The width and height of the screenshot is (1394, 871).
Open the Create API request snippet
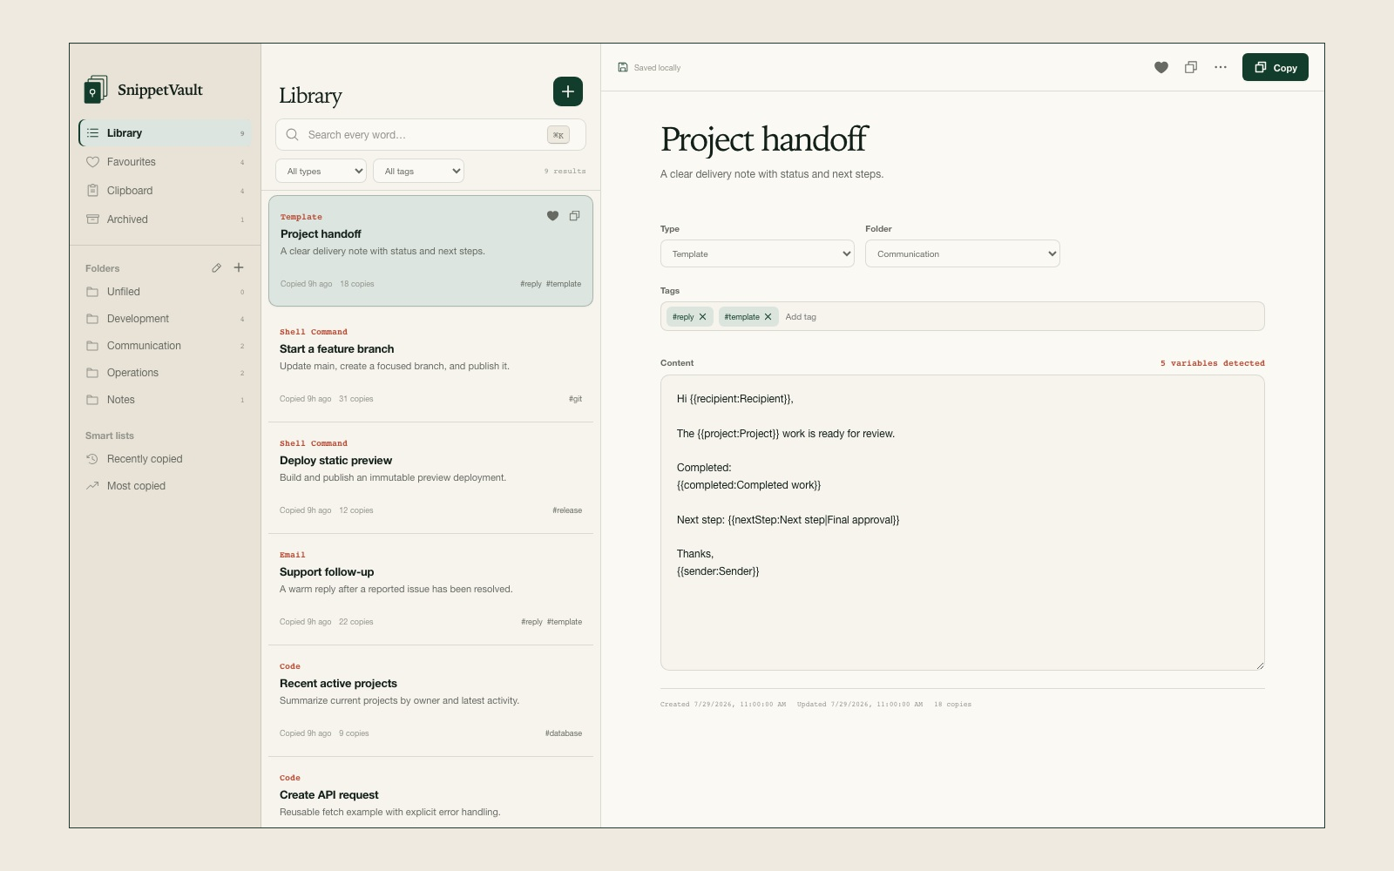(x=430, y=793)
